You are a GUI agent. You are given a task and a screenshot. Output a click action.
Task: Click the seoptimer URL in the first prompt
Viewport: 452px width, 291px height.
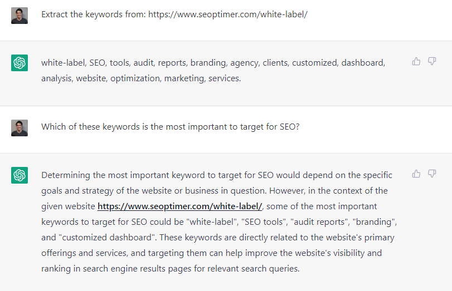pyautogui.click(x=228, y=14)
